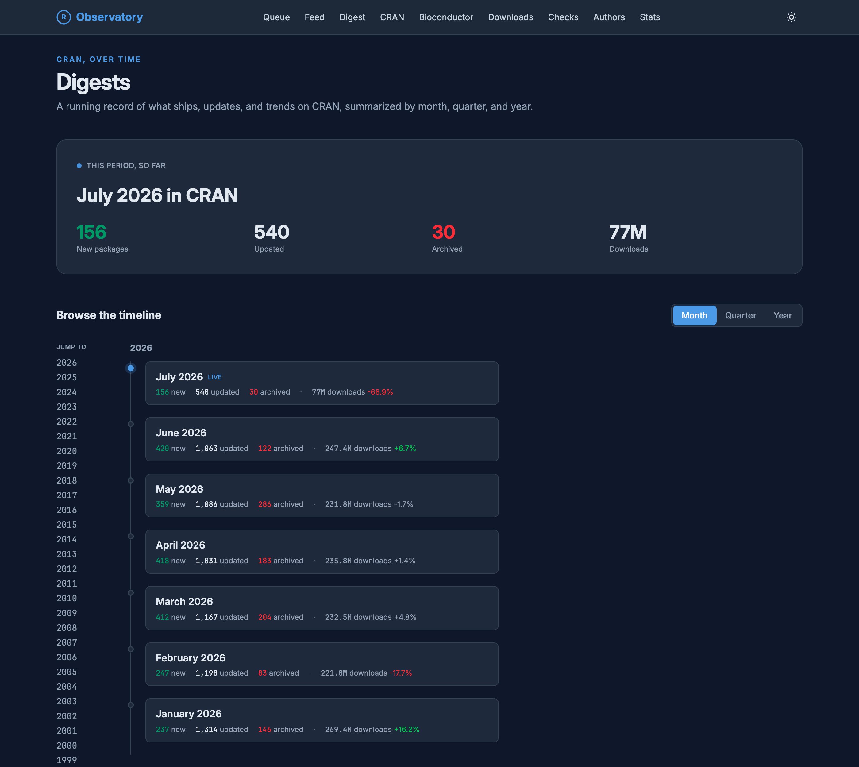Go to the Feed page
This screenshot has width=859, height=767.
314,17
